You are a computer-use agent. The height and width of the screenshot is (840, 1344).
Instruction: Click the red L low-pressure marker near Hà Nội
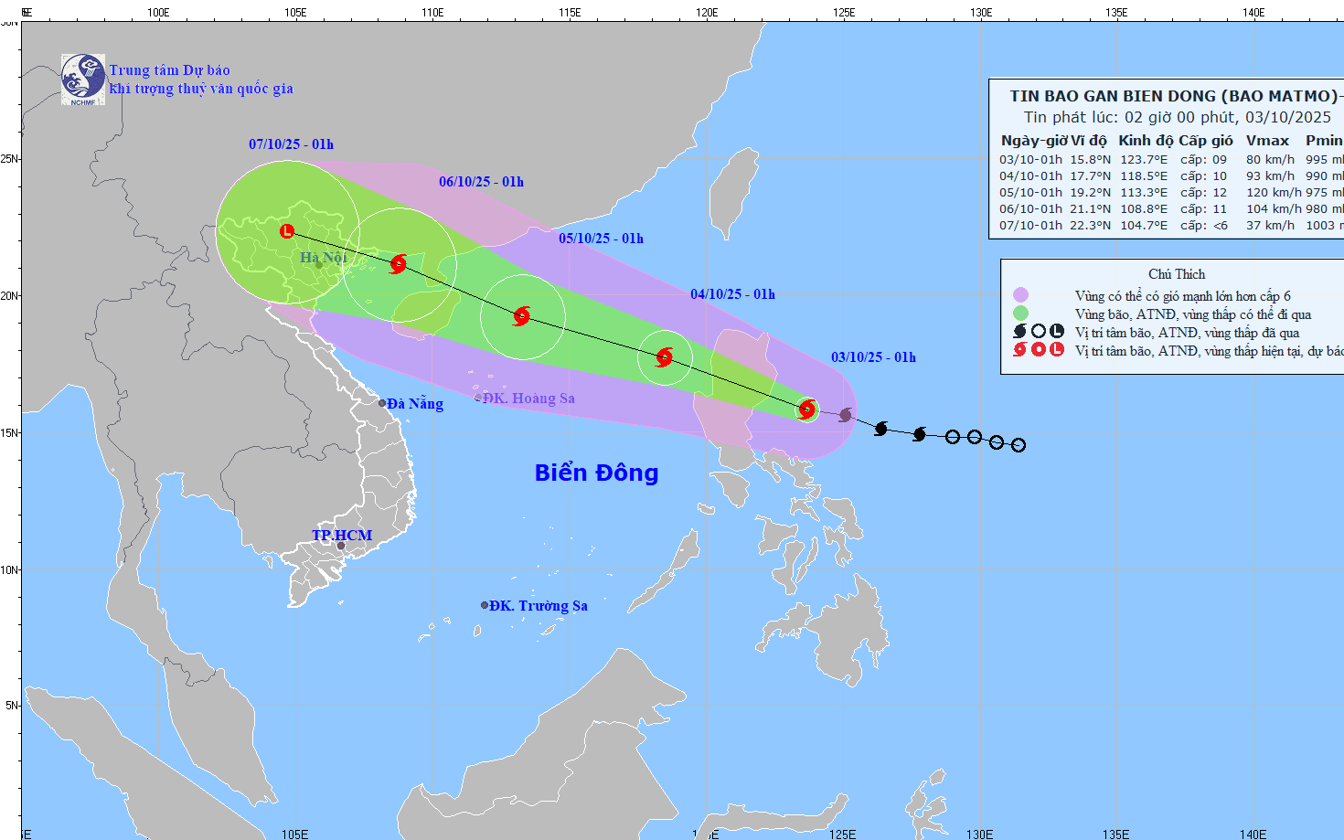tap(287, 231)
